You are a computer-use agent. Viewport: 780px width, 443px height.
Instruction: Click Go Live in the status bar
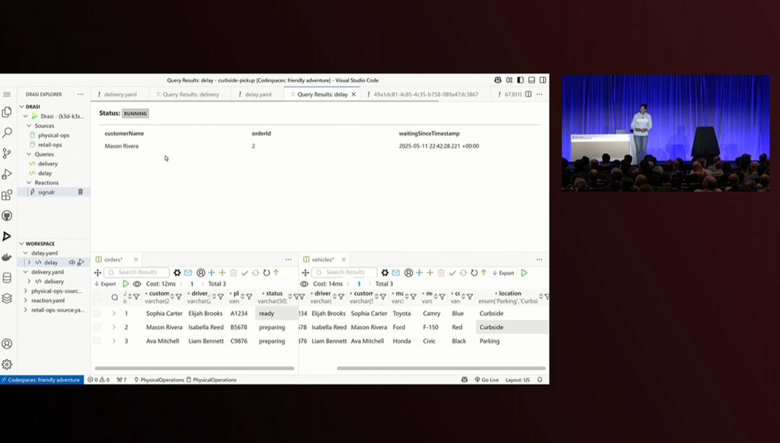pyautogui.click(x=487, y=379)
